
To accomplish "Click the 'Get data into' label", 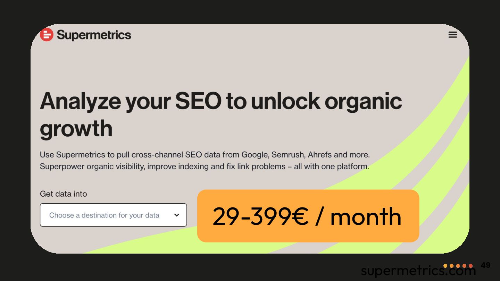I will pyautogui.click(x=63, y=194).
